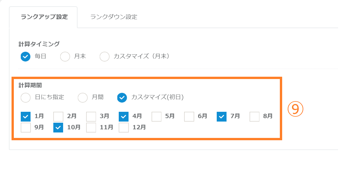Select カスタマイズ(初日) period radio
This screenshot has width=347, height=175.
pos(122,98)
